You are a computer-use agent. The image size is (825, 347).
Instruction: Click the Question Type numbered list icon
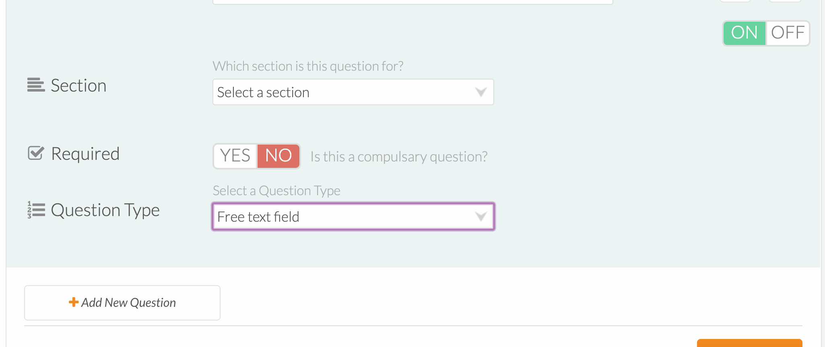[36, 210]
